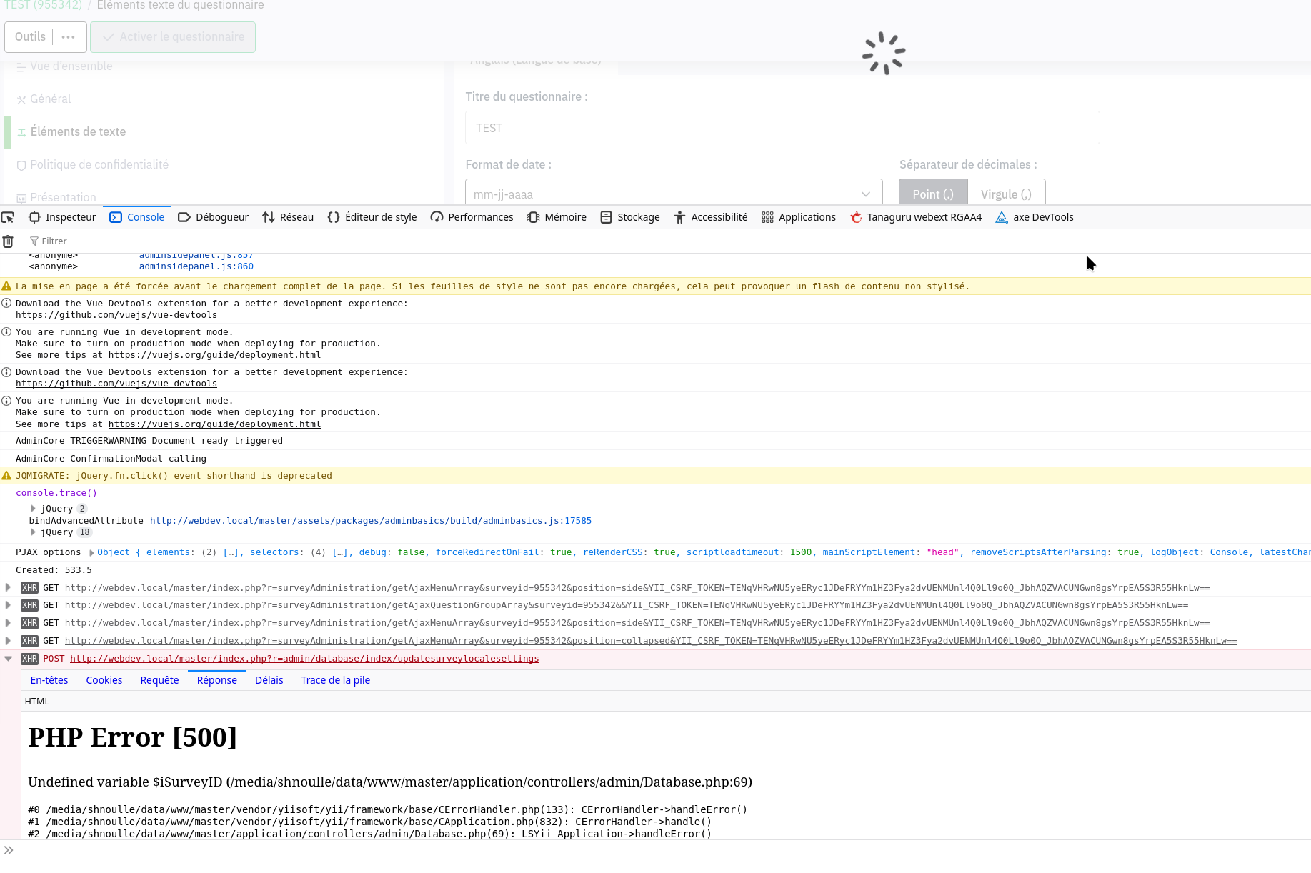Viewport: 1311px width, 873px height.
Task: Open the POST updatesurveylocalesettings URL
Action: pyautogui.click(x=304, y=659)
